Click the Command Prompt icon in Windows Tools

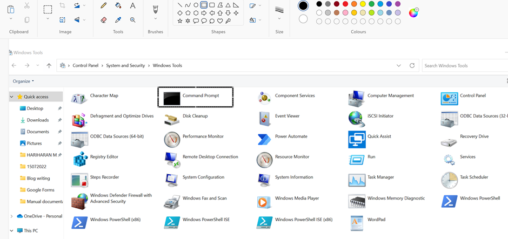[x=172, y=98]
